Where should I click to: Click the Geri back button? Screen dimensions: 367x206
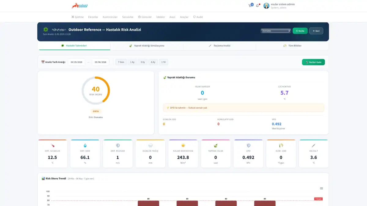(316, 31)
